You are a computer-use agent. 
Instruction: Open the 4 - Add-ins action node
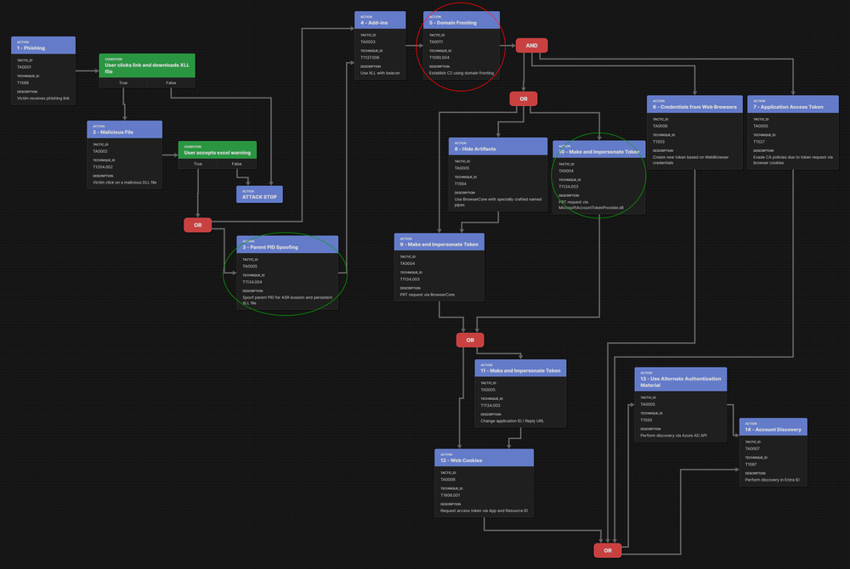(x=380, y=20)
